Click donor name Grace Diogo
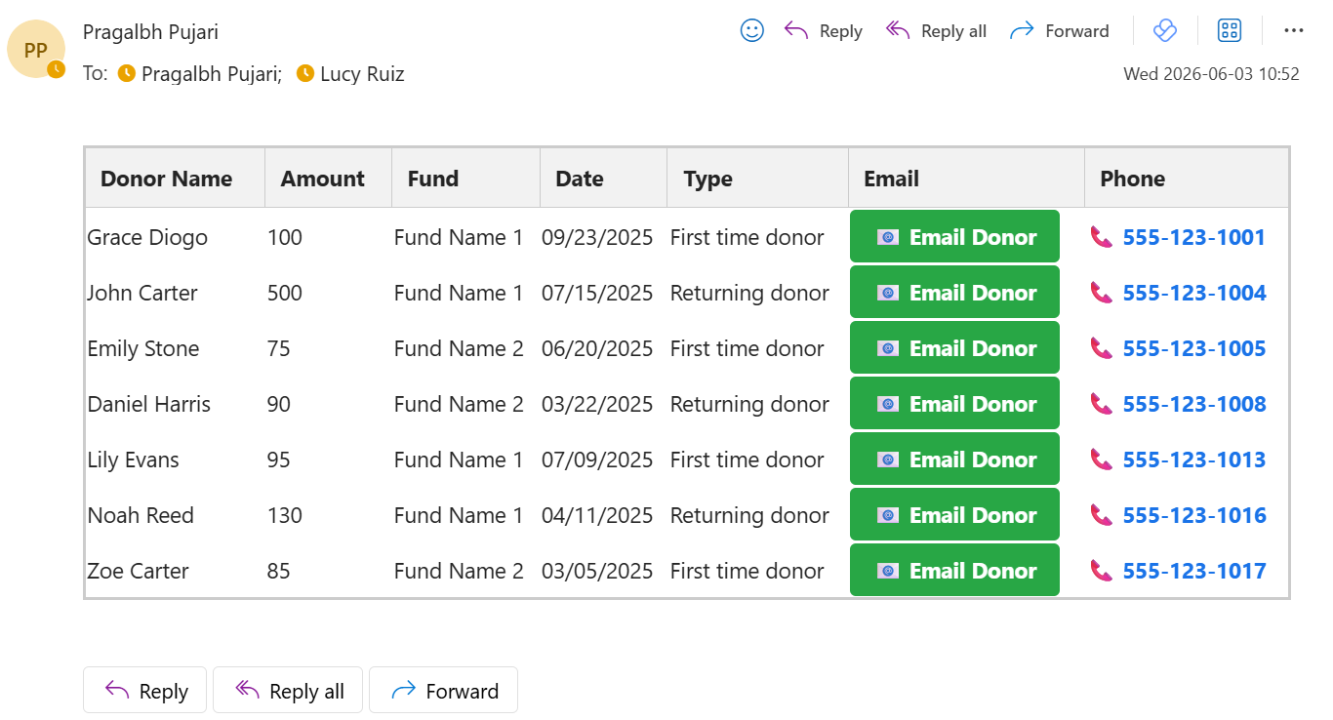This screenshot has height=720, width=1333. coord(147,237)
